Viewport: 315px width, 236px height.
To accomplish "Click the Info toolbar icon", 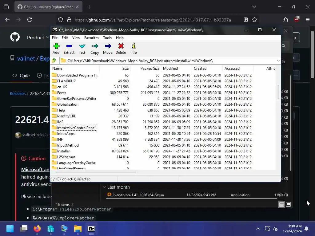I will pos(134,49).
